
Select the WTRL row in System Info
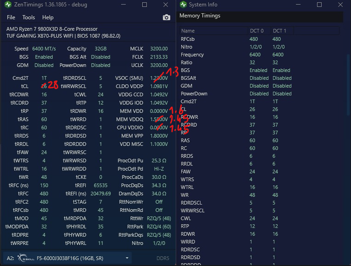coord(260,187)
